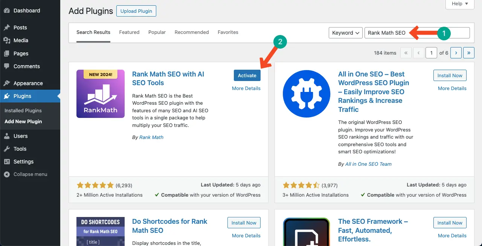The height and width of the screenshot is (246, 482).
Task: Click the Users person icon
Action: pyautogui.click(x=7, y=136)
